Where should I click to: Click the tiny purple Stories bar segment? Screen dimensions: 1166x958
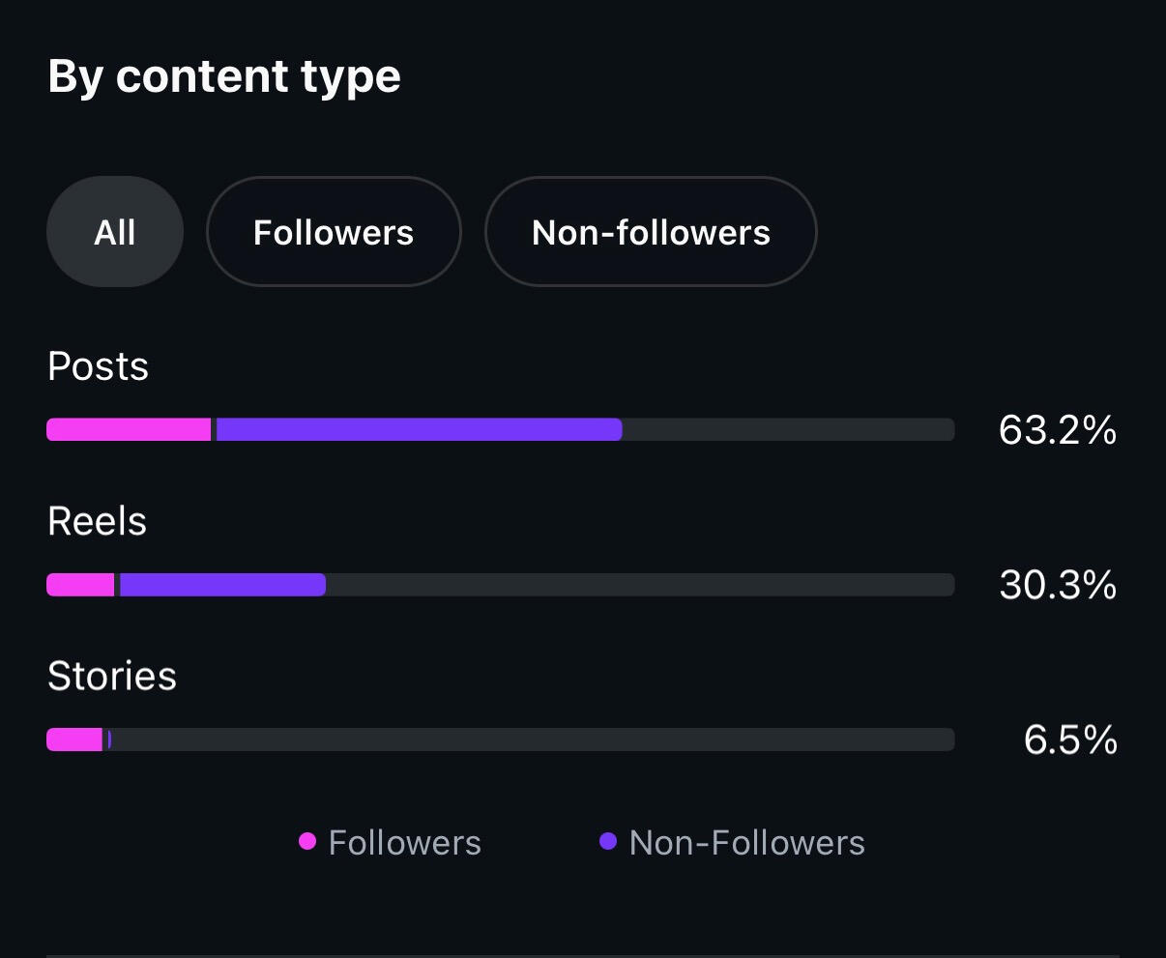pos(108,740)
